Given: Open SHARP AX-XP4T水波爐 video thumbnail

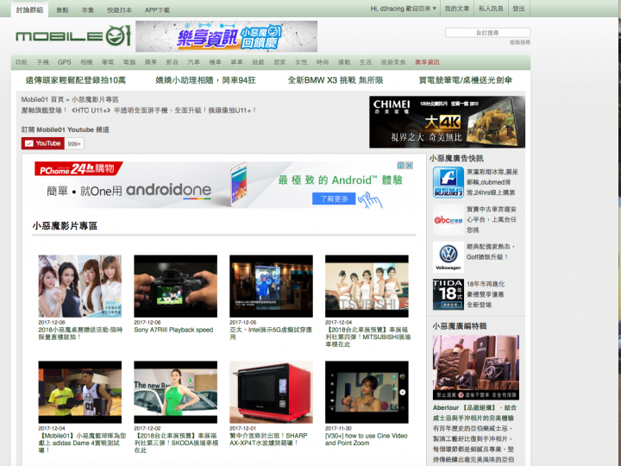Looking at the screenshot, I should 272,392.
